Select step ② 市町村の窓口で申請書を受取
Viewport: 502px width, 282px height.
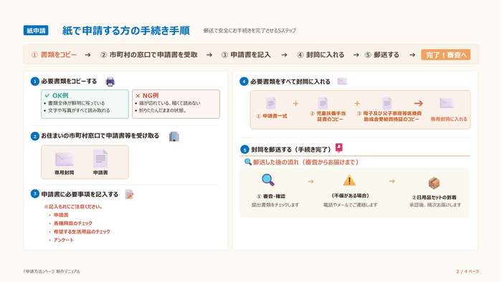(x=149, y=55)
